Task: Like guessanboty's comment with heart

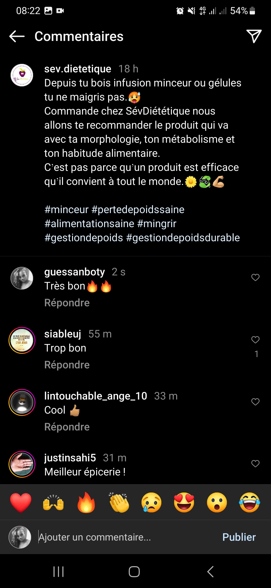Action: [255, 277]
